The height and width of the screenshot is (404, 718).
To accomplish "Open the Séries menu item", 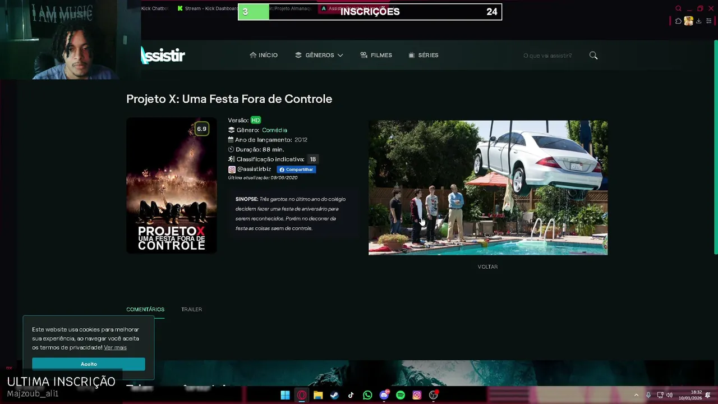I will (424, 55).
